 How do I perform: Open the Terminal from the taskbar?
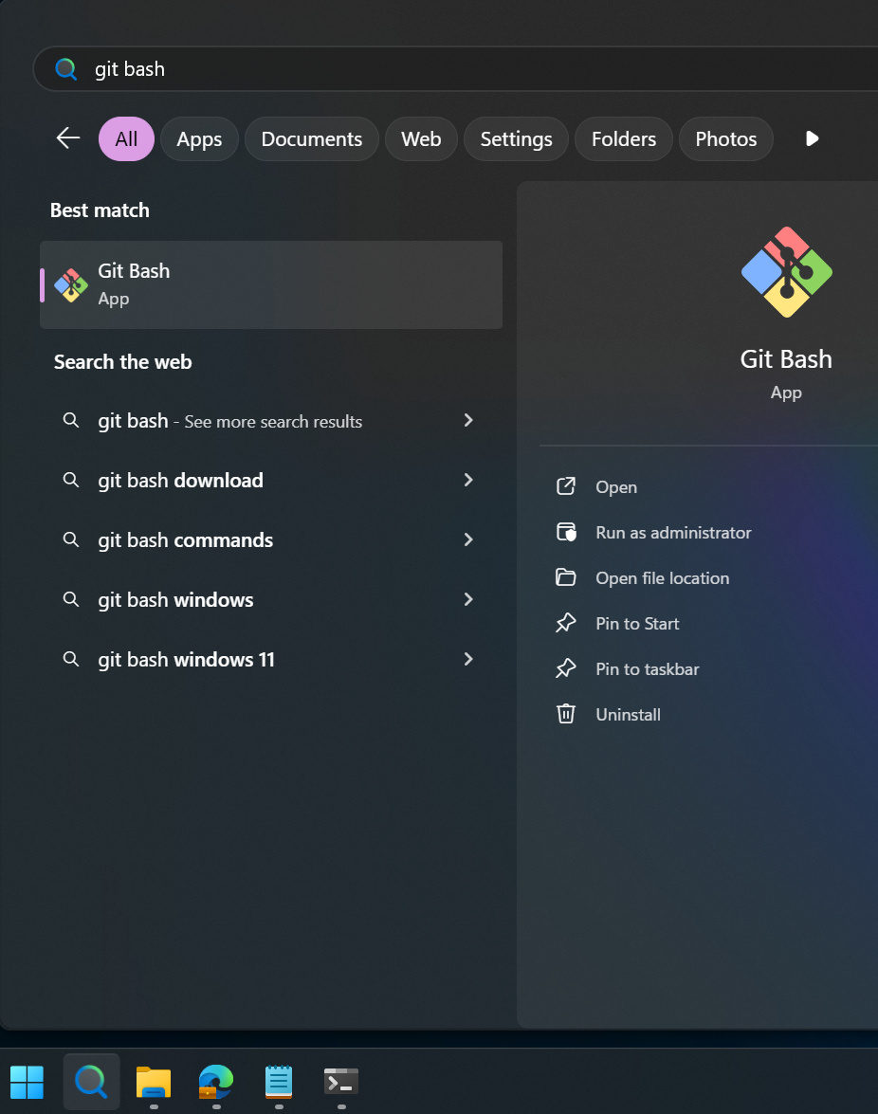point(339,1082)
